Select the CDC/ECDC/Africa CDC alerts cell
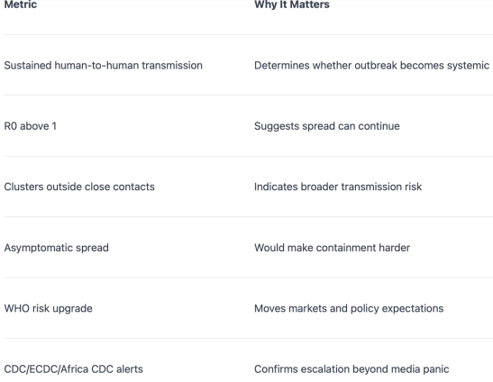Screen dimensions: 493x382 tap(74, 369)
